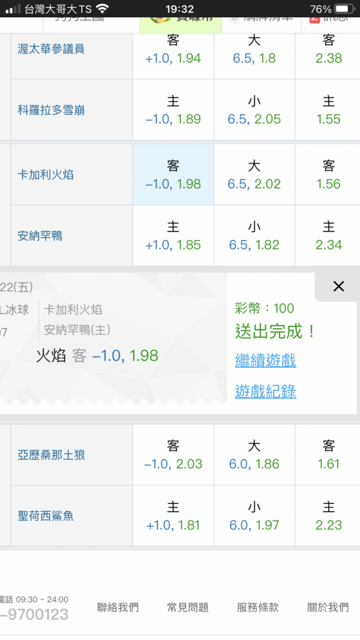Tap the 繼續遊戲 link
360x640 pixels.
tap(265, 361)
